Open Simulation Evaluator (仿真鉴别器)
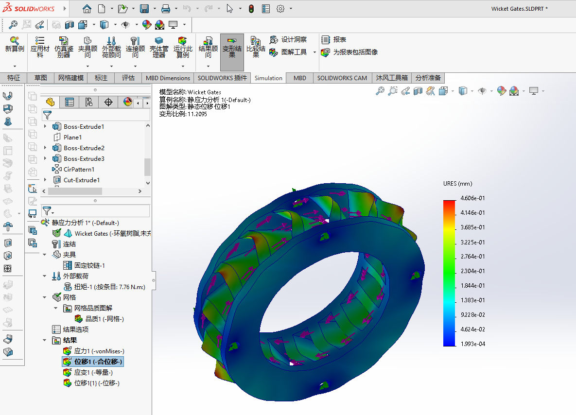The width and height of the screenshot is (576, 415). (x=64, y=48)
